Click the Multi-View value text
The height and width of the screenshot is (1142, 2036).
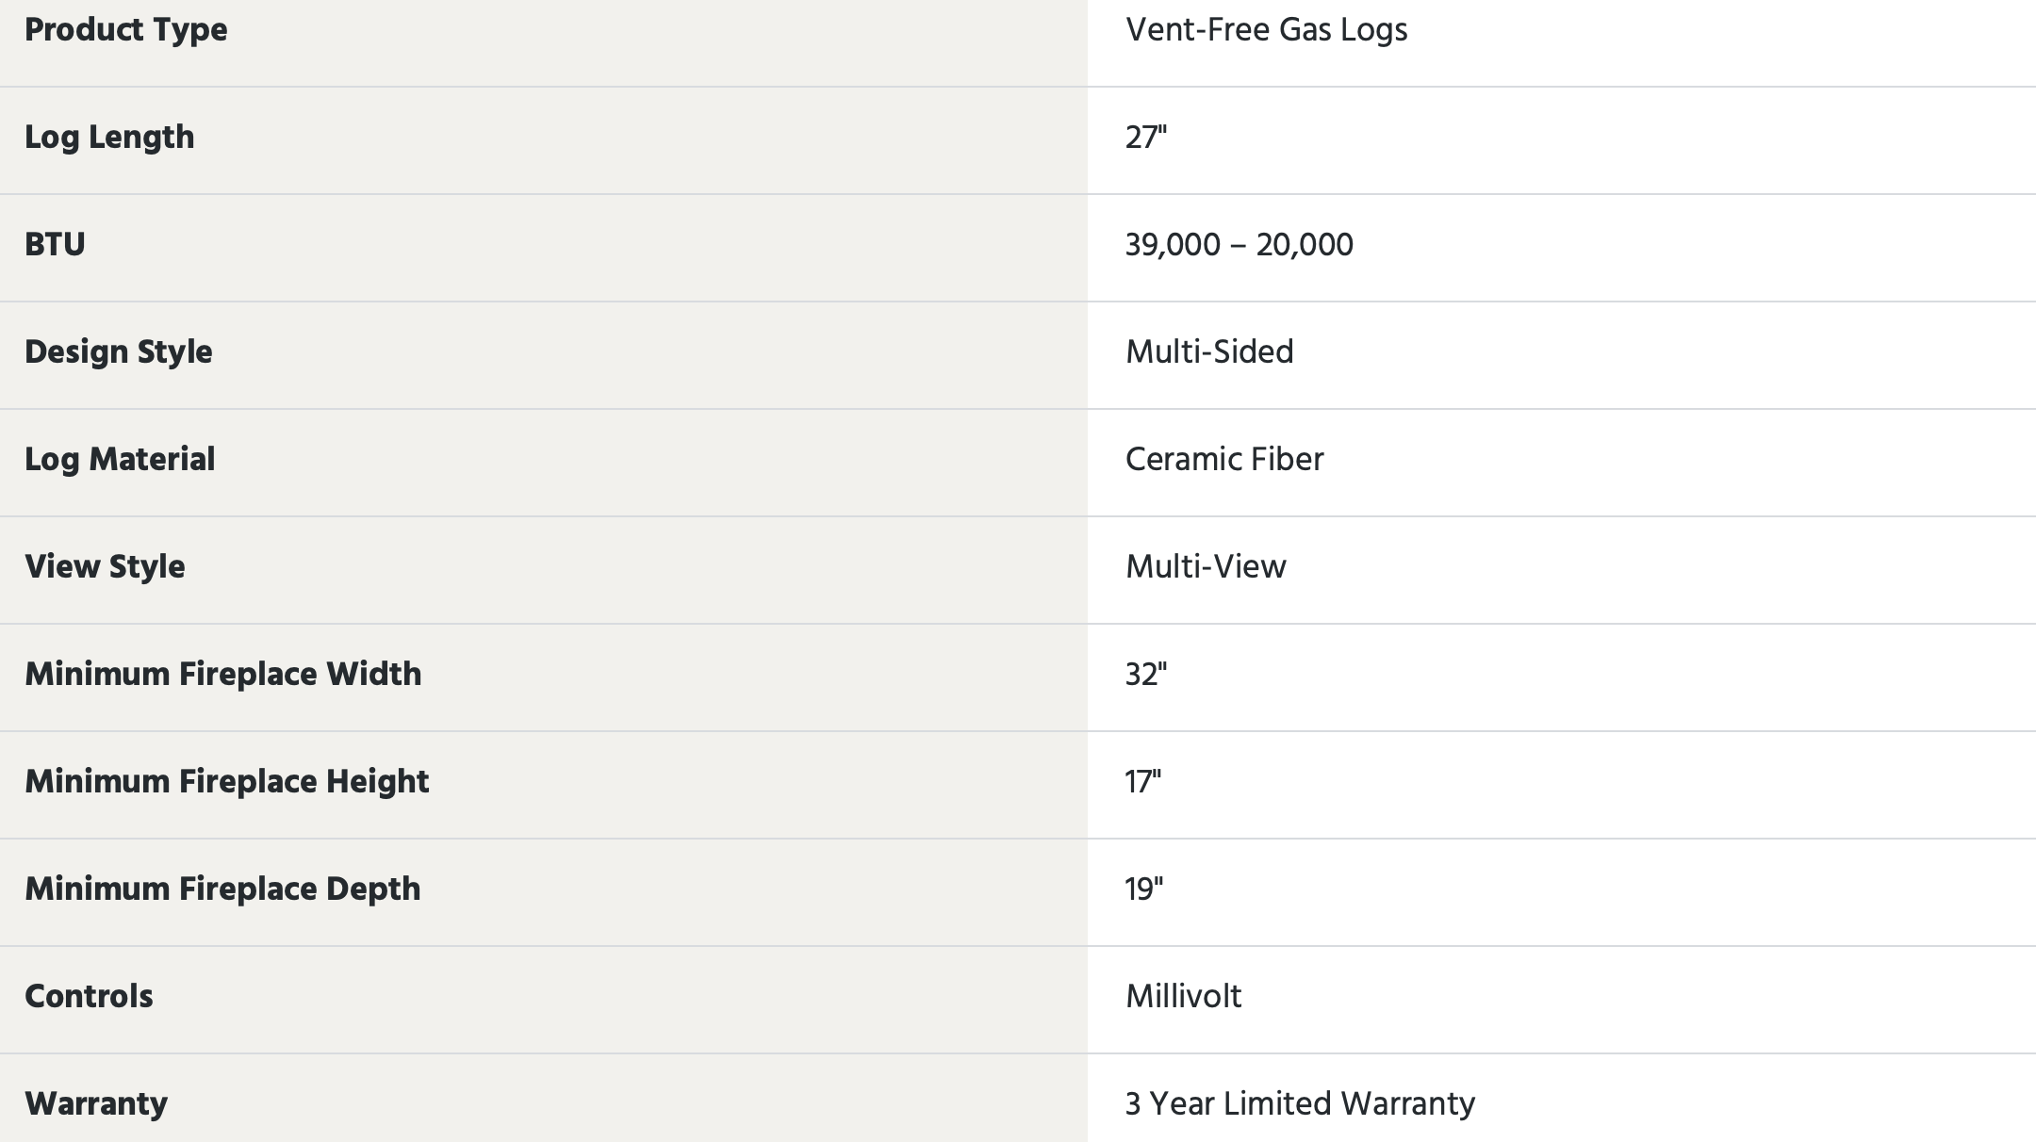coord(1206,567)
